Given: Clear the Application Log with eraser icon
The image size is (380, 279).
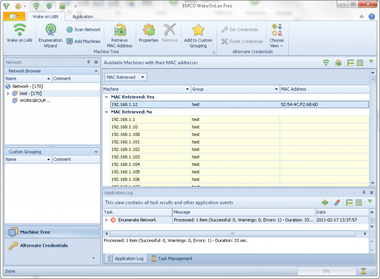Looking at the screenshot, I should click(337, 202).
